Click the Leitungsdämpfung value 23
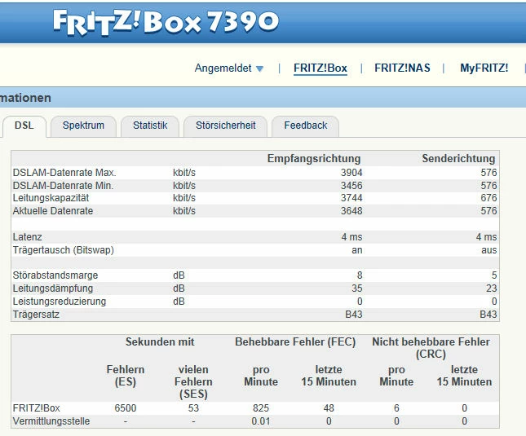 pos(492,288)
